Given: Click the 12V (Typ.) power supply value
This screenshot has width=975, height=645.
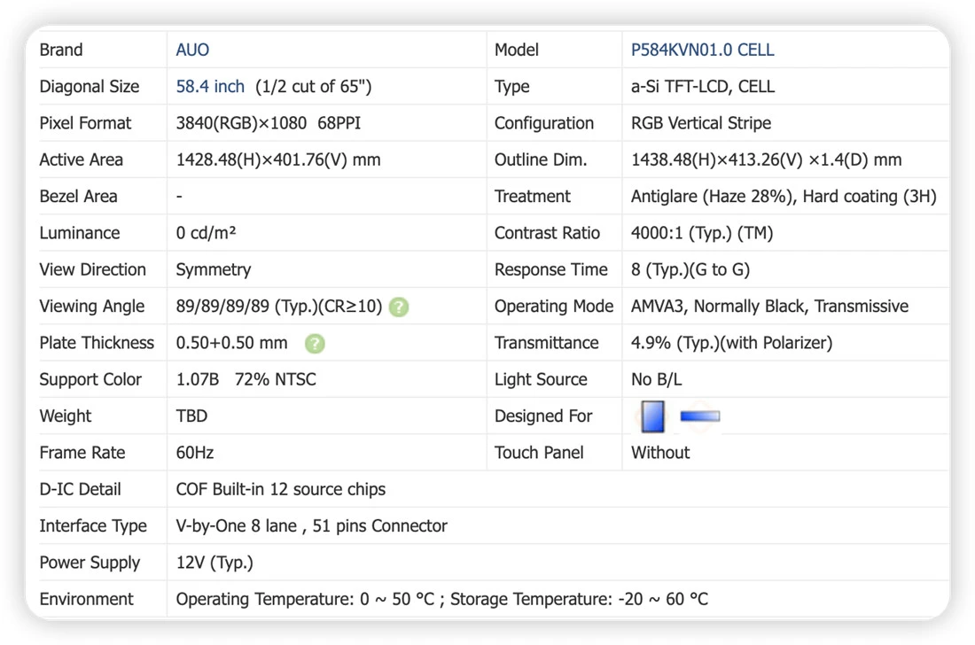Looking at the screenshot, I should [214, 563].
